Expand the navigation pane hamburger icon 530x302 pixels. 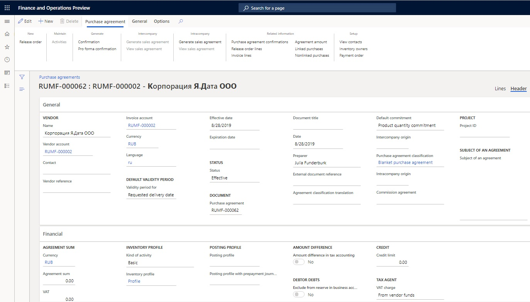[x=7, y=21]
